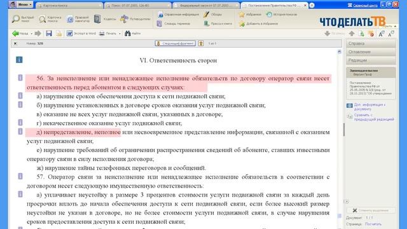The image size is (407, 229).
Task: Open Справочная информация
Action: (x=178, y=15)
